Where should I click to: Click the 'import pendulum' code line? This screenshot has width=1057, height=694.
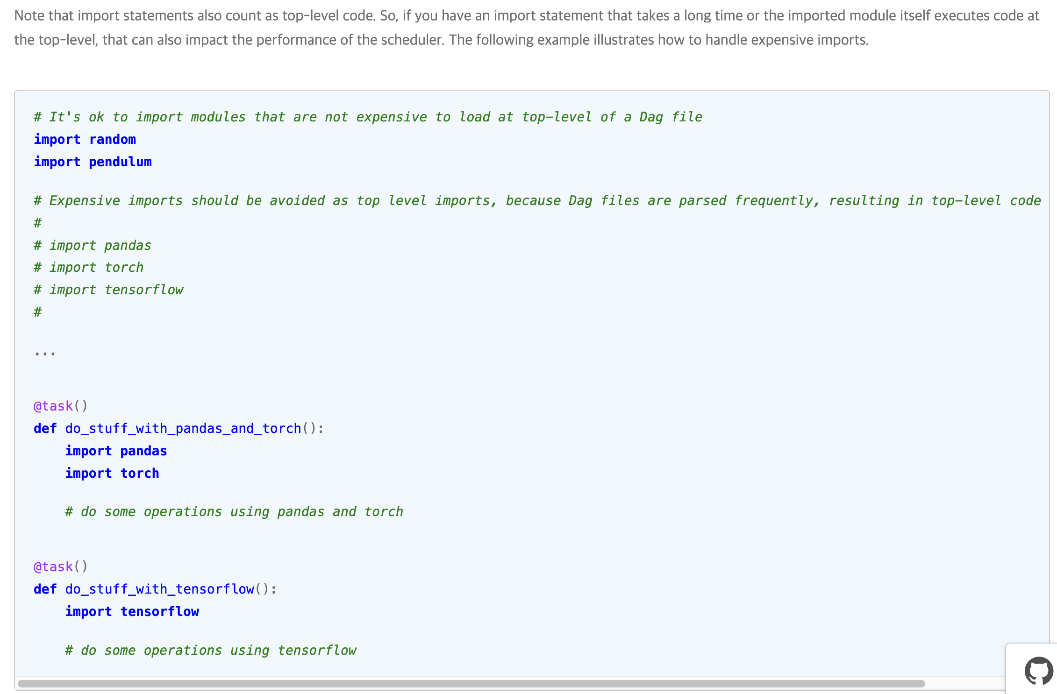click(93, 162)
